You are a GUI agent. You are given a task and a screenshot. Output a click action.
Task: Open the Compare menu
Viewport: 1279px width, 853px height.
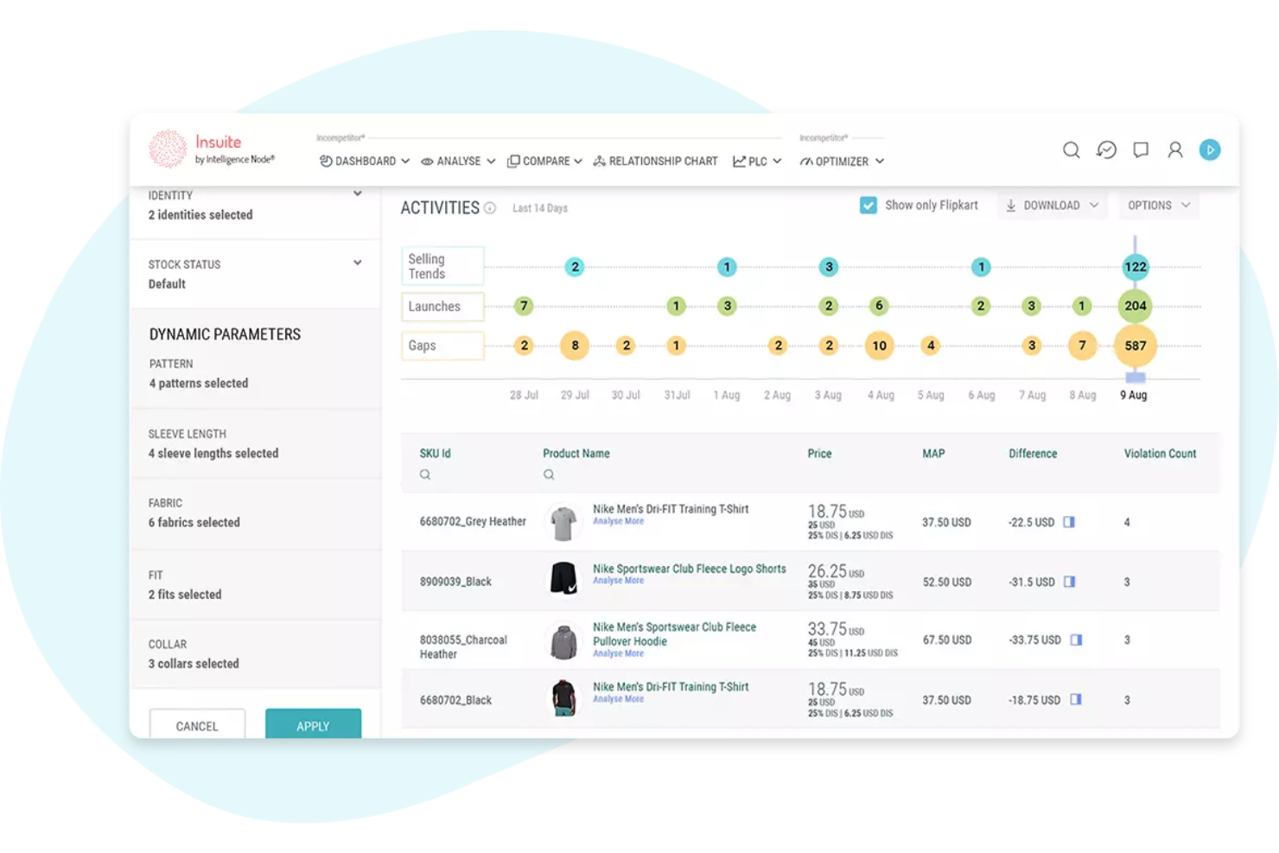pyautogui.click(x=544, y=161)
